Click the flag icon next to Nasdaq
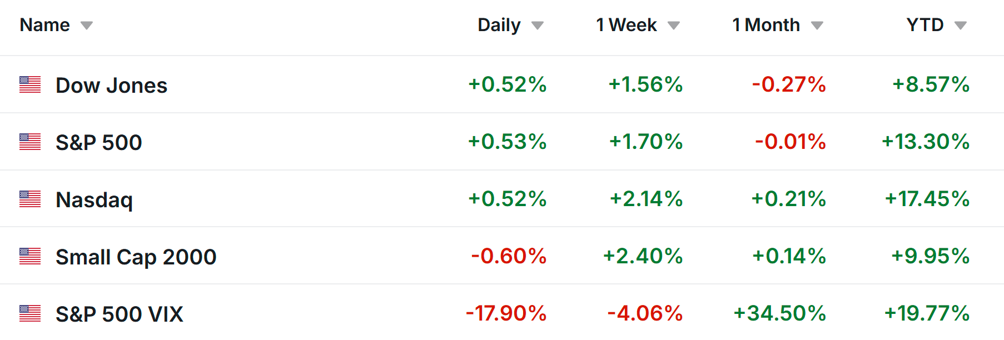The height and width of the screenshot is (340, 1004). click(30, 199)
